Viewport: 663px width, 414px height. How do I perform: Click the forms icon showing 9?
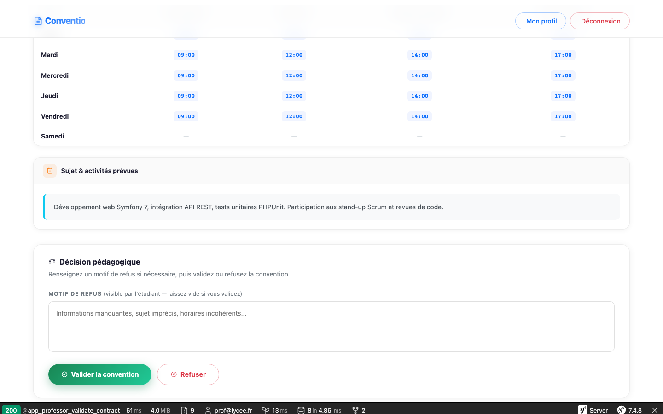click(x=184, y=410)
